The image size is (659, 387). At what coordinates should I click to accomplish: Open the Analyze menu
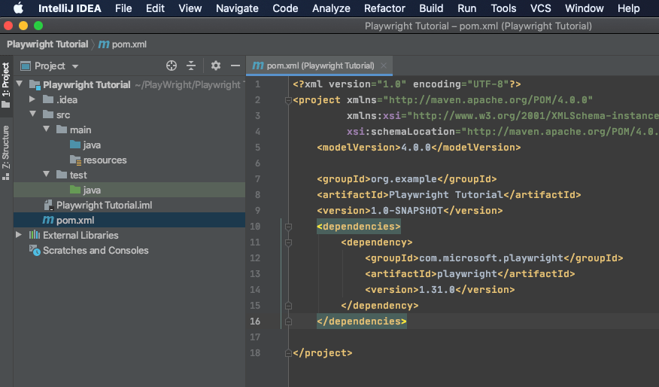click(x=331, y=8)
